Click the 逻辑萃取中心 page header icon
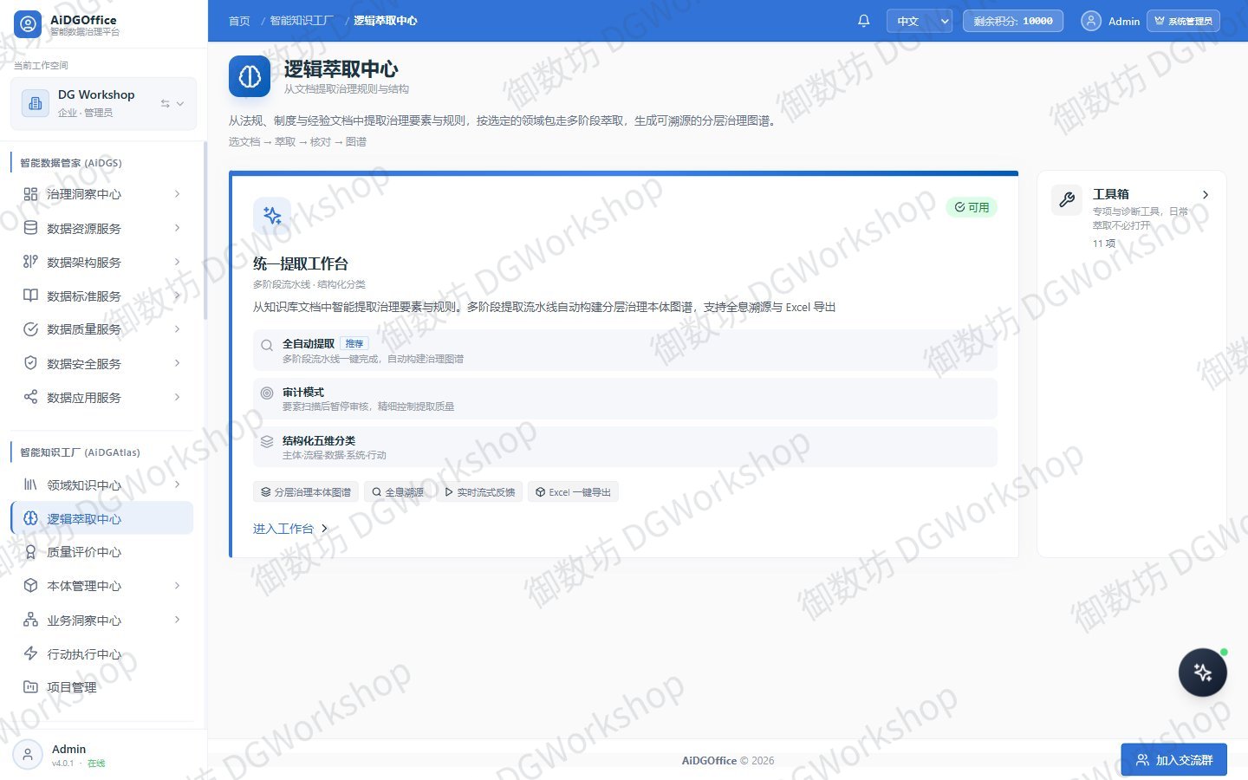1248x780 pixels. pyautogui.click(x=250, y=76)
